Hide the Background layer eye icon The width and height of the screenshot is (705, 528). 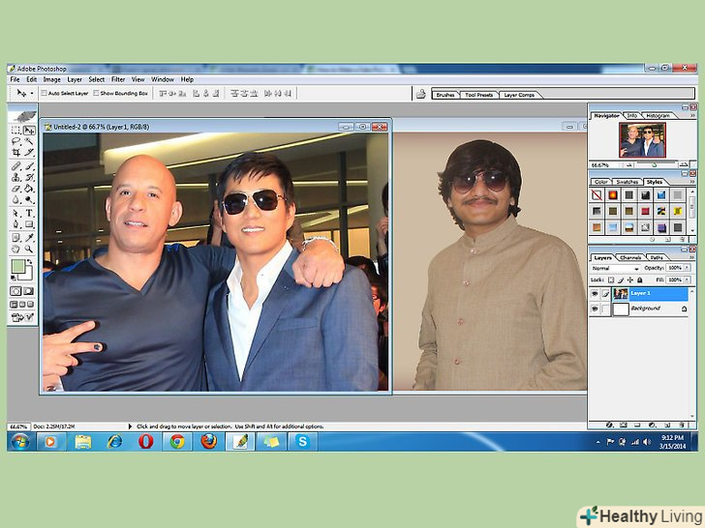(x=595, y=308)
